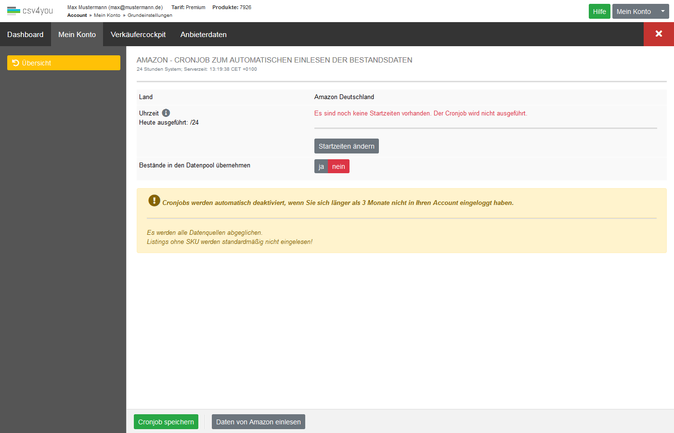The image size is (674, 433).
Task: Click the Mein Konto breadcrumb link
Action: (107, 15)
